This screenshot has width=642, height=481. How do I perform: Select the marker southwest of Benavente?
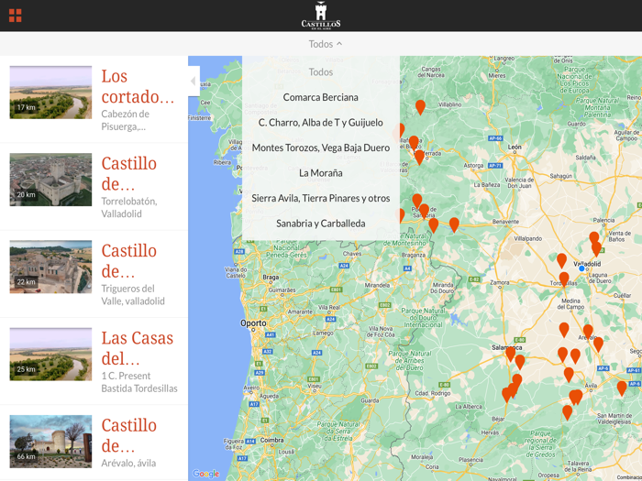[454, 224]
